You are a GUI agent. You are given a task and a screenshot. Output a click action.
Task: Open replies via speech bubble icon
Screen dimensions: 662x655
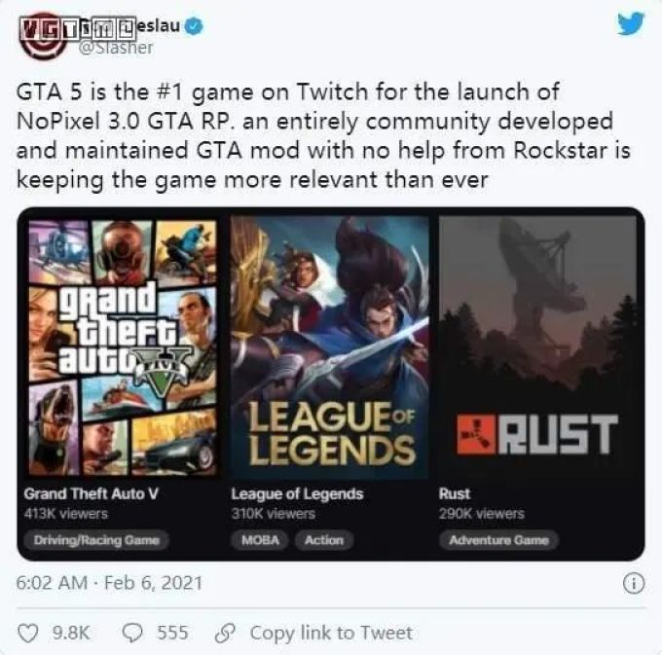point(132,633)
